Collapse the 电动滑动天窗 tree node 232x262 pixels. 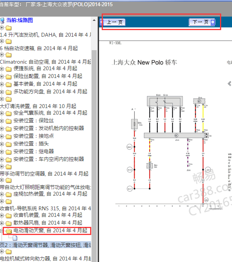click(x=1, y=231)
